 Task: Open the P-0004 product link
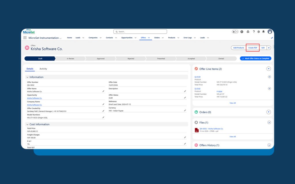tap(219, 92)
